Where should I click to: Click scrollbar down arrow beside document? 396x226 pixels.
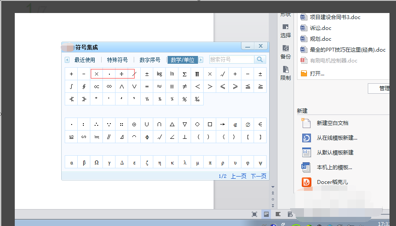(x=273, y=187)
